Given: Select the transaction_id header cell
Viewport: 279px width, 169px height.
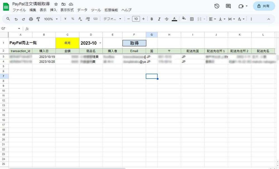Looking at the screenshot, I should (x=20, y=51).
